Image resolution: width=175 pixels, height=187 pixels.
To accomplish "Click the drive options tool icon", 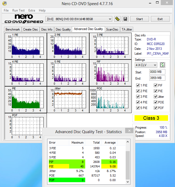I will 117,19.
